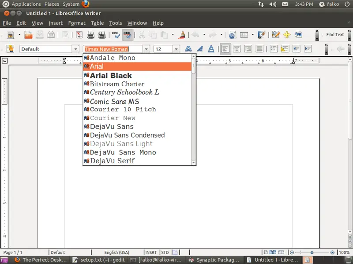Viewport: 353px width, 264px height.
Task: Toggle INSRT insert mode in status bar
Action: [151, 252]
